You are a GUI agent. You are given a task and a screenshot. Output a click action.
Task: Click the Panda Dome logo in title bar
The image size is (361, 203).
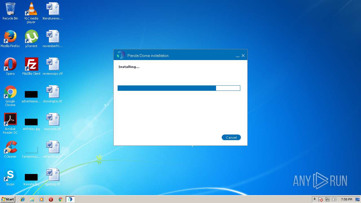pos(121,55)
